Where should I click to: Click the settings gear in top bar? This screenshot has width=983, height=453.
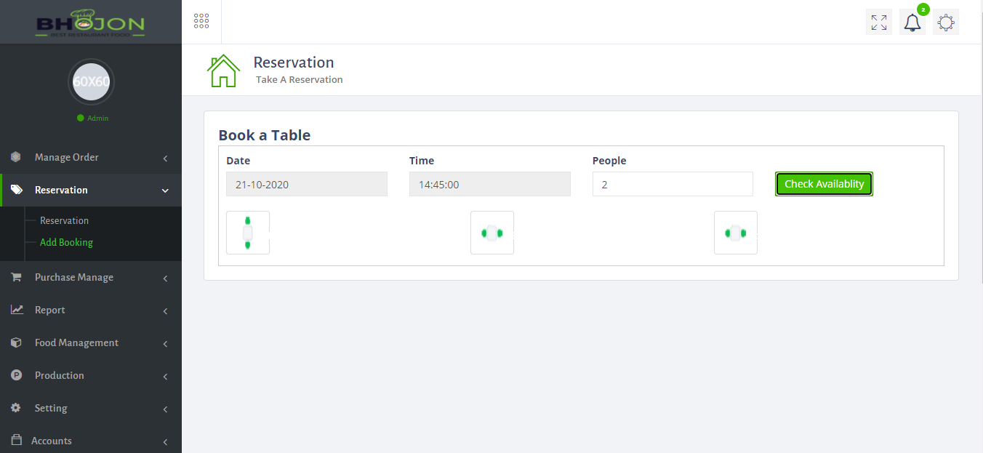[946, 23]
